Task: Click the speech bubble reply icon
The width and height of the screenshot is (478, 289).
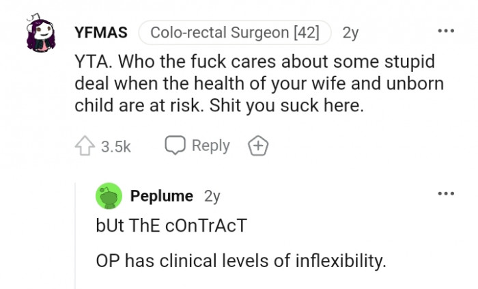Action: tap(175, 146)
